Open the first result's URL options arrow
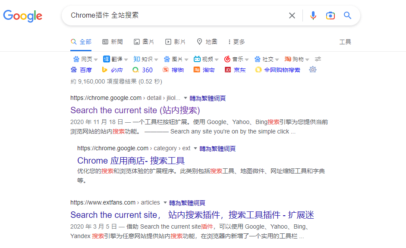This screenshot has height=248, width=406. [186, 98]
